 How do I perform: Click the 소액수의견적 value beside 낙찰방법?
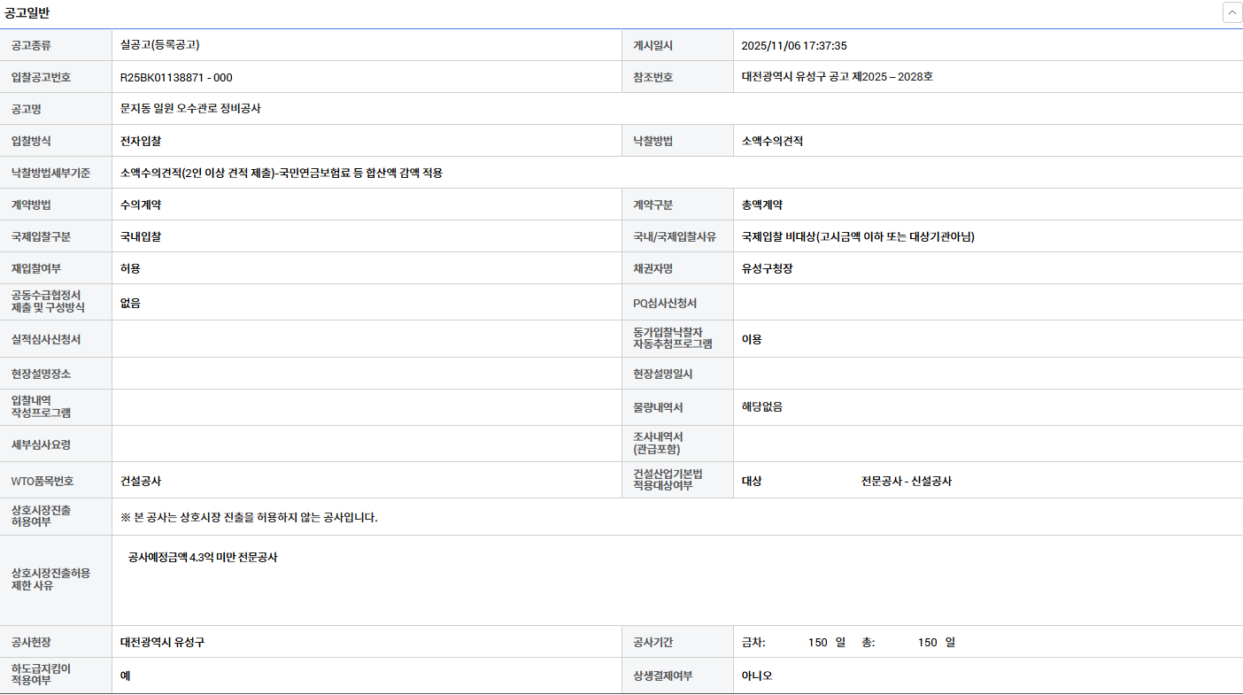click(772, 141)
